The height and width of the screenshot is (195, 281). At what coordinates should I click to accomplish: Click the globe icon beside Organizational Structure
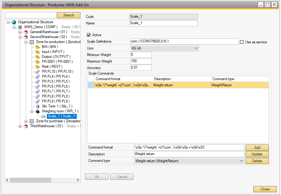click(x=14, y=22)
